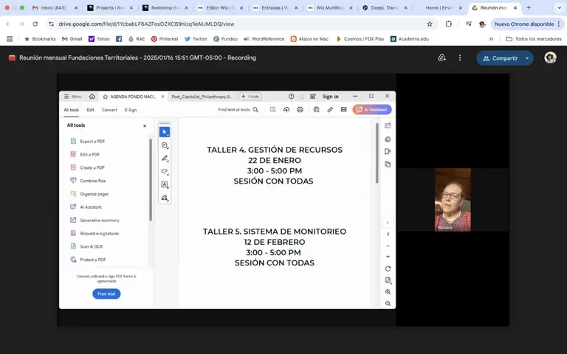Image resolution: width=567 pixels, height=354 pixels.
Task: Switch to Post_Capitalist_Philanthropy document tab
Action: point(202,97)
